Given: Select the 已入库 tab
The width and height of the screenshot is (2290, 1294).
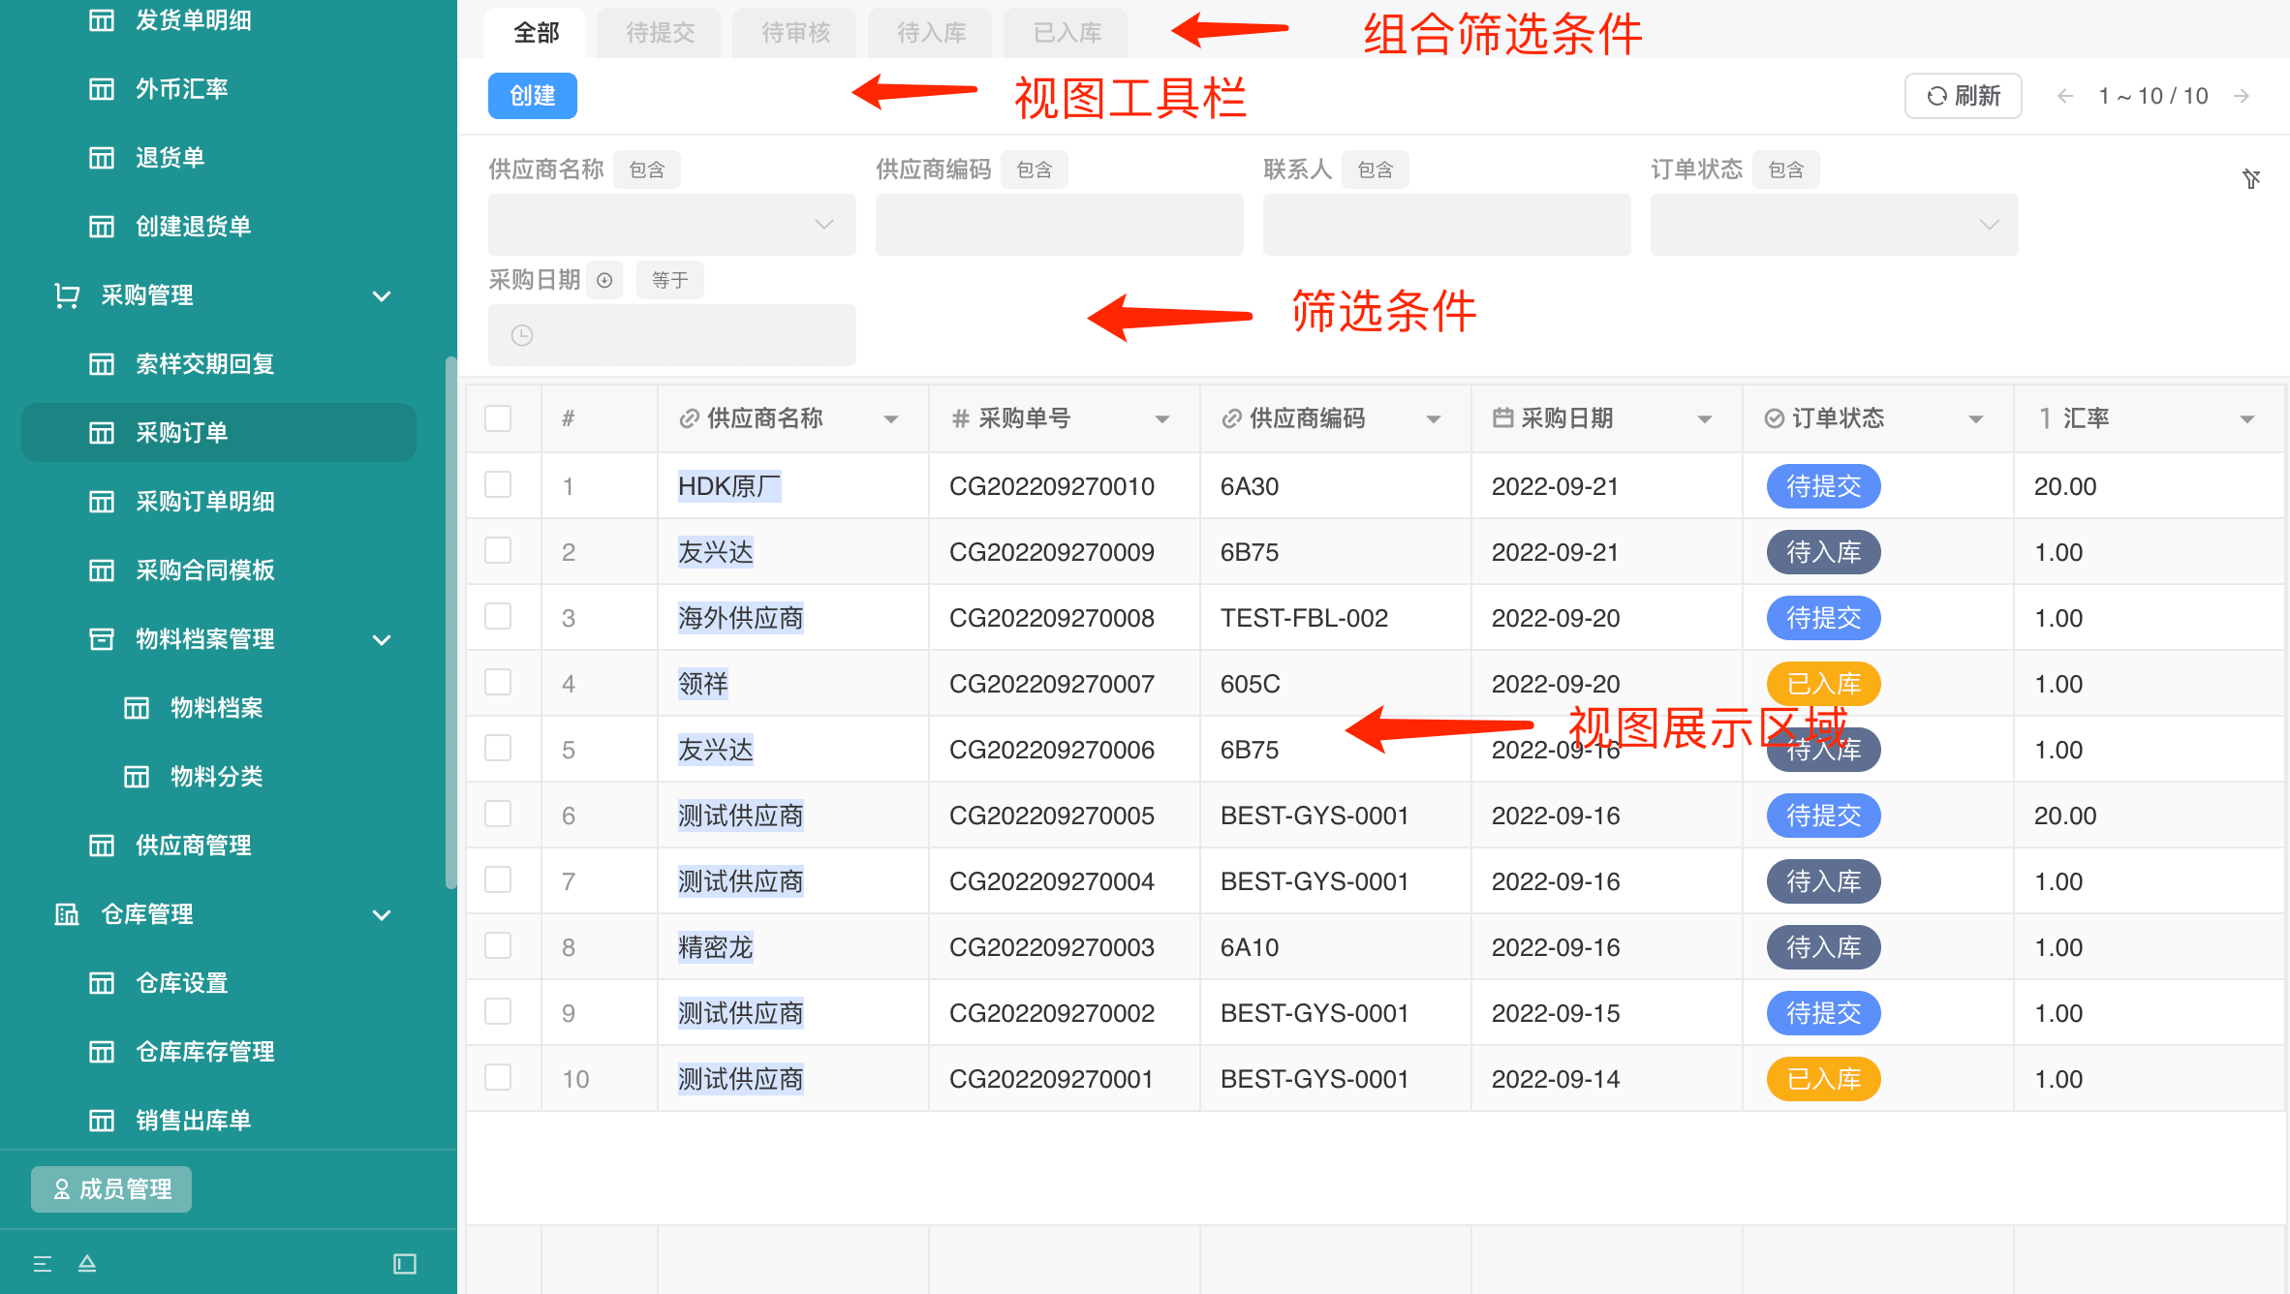Looking at the screenshot, I should tap(1067, 33).
